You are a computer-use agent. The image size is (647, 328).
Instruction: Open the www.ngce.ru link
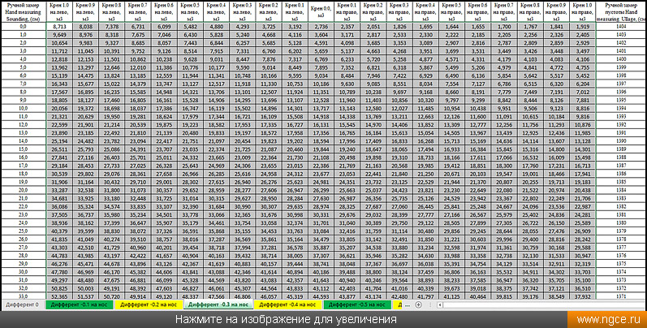pyautogui.click(x=603, y=320)
